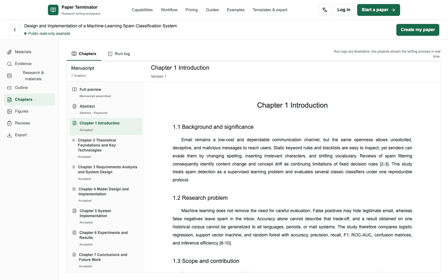Select Chapter 5 System Implementation
This screenshot has height=280, width=448.
(x=106, y=217)
